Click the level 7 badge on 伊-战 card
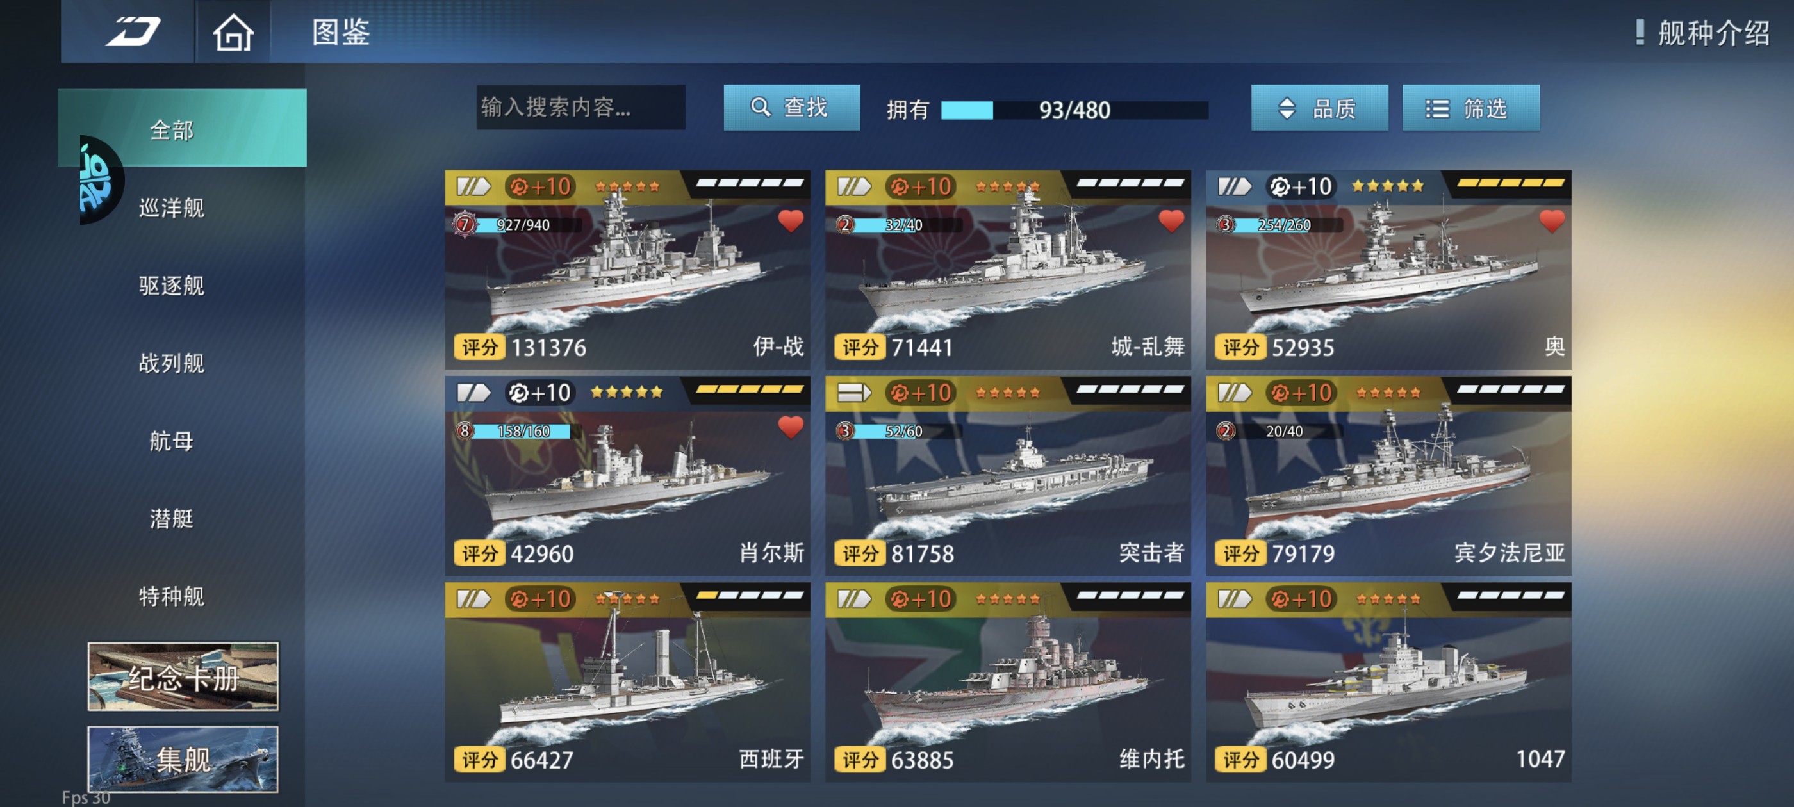 465,224
